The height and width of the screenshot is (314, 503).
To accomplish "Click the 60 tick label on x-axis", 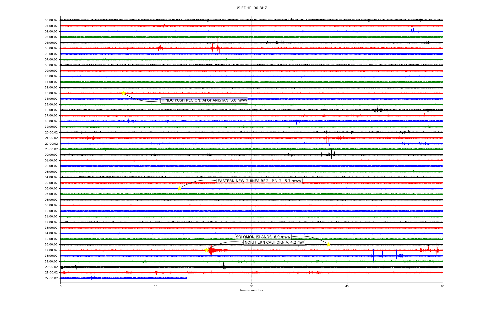I will coord(442,286).
